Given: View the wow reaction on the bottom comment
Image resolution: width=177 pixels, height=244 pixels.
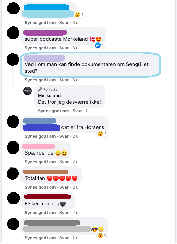Looking at the screenshot, I should 102,235.
